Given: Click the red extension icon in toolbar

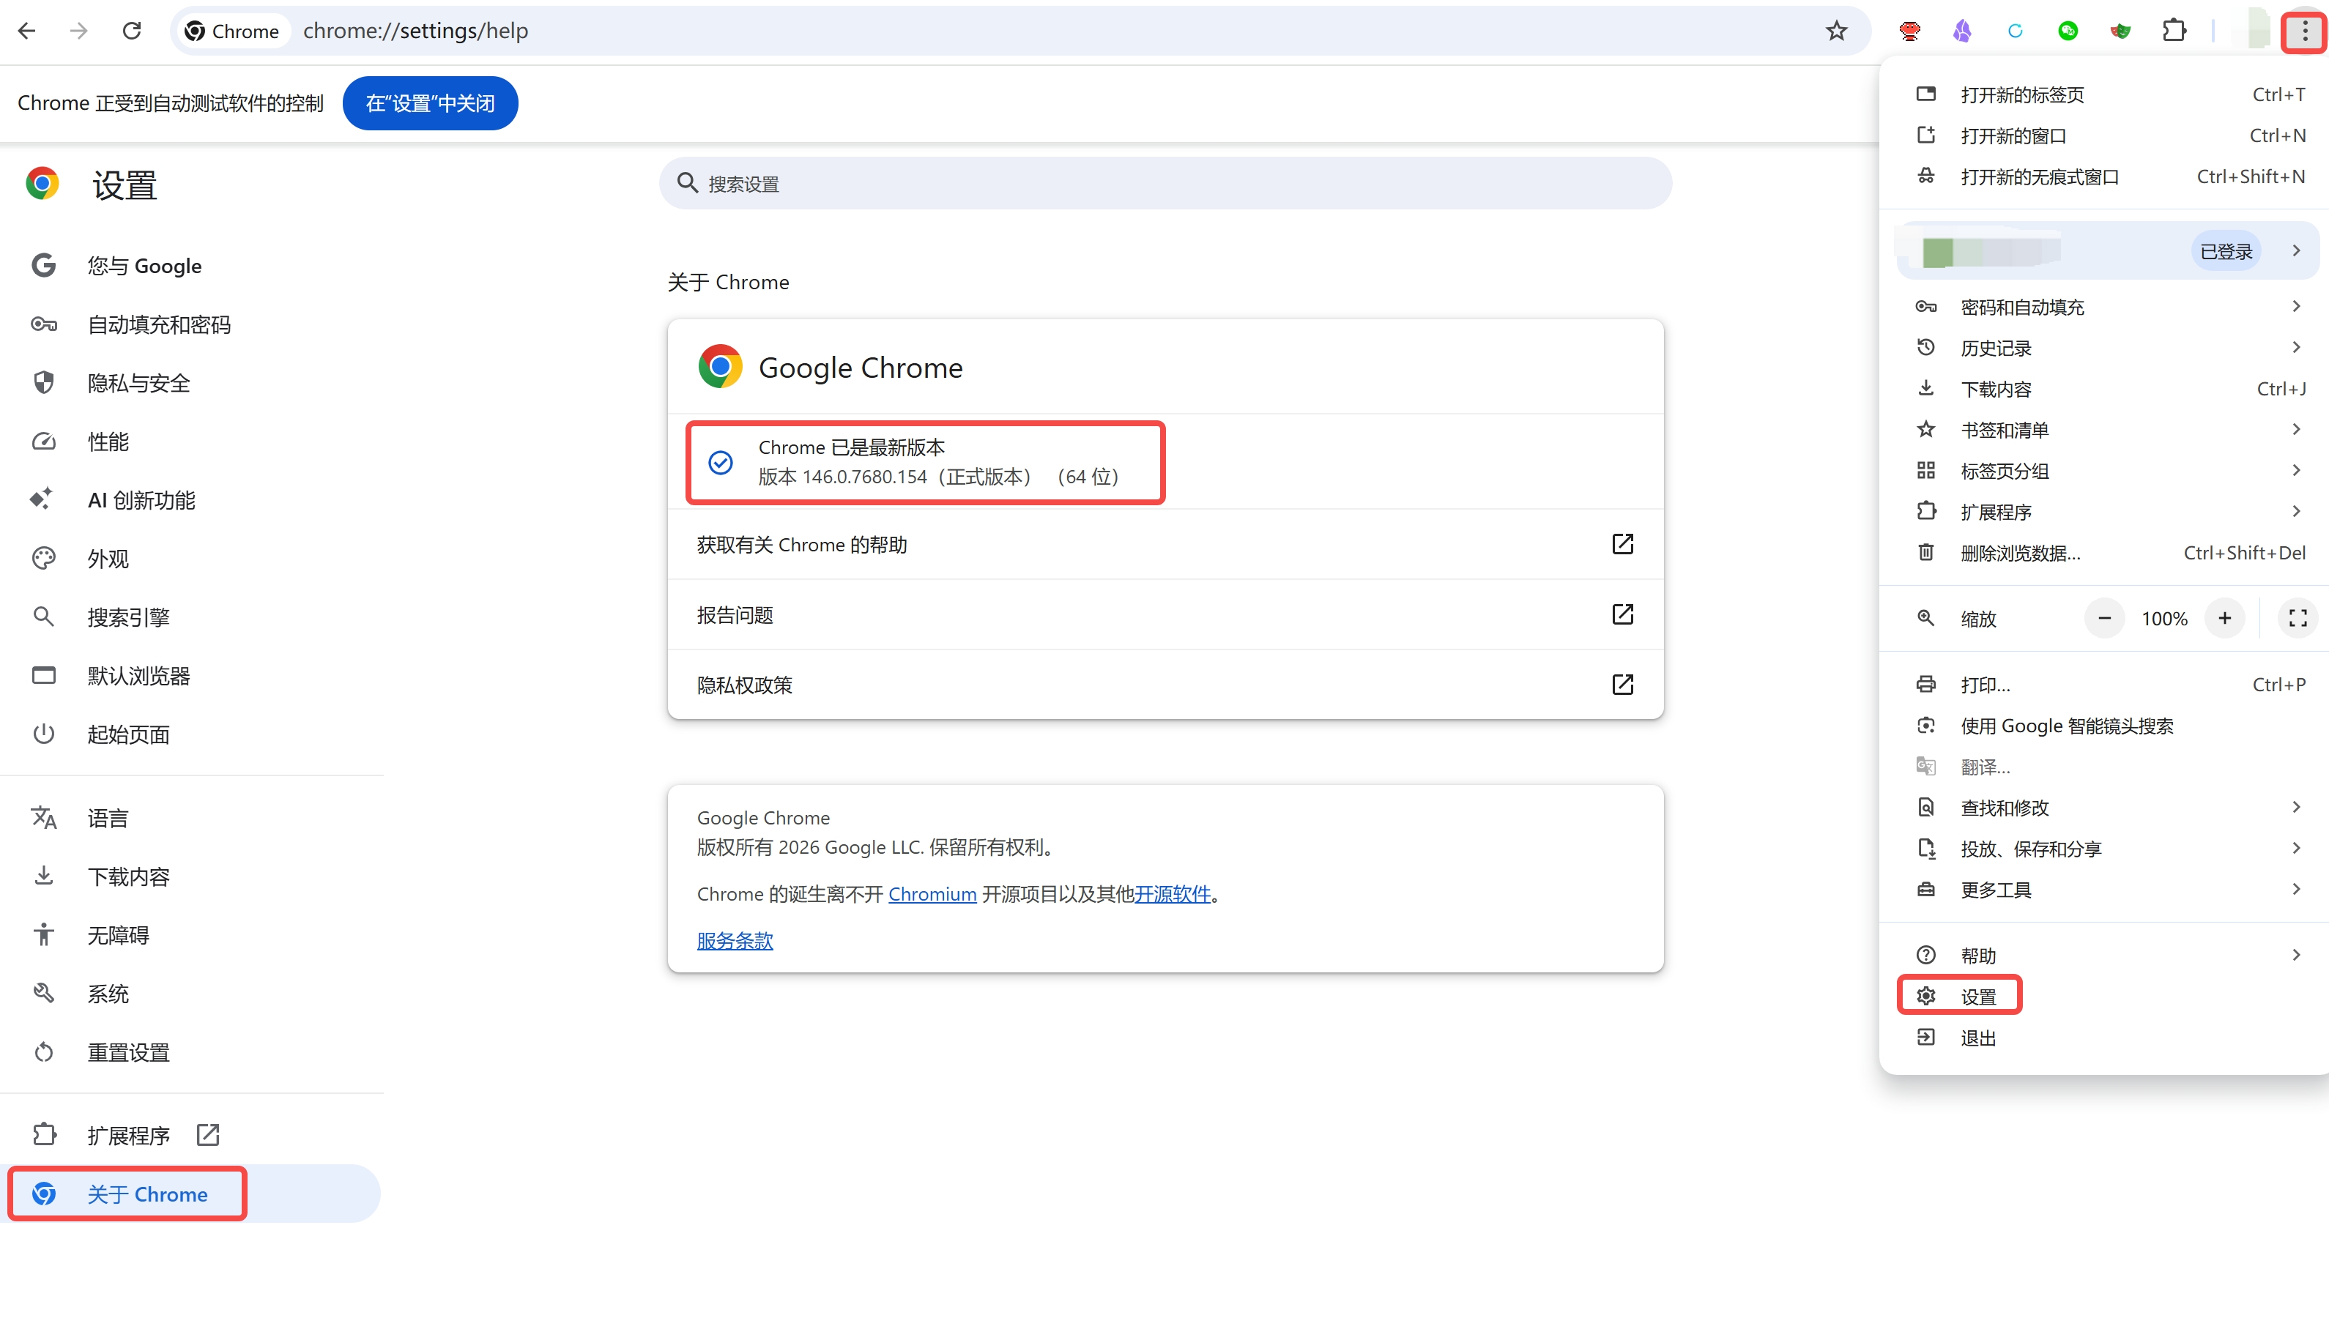Looking at the screenshot, I should (x=1909, y=31).
